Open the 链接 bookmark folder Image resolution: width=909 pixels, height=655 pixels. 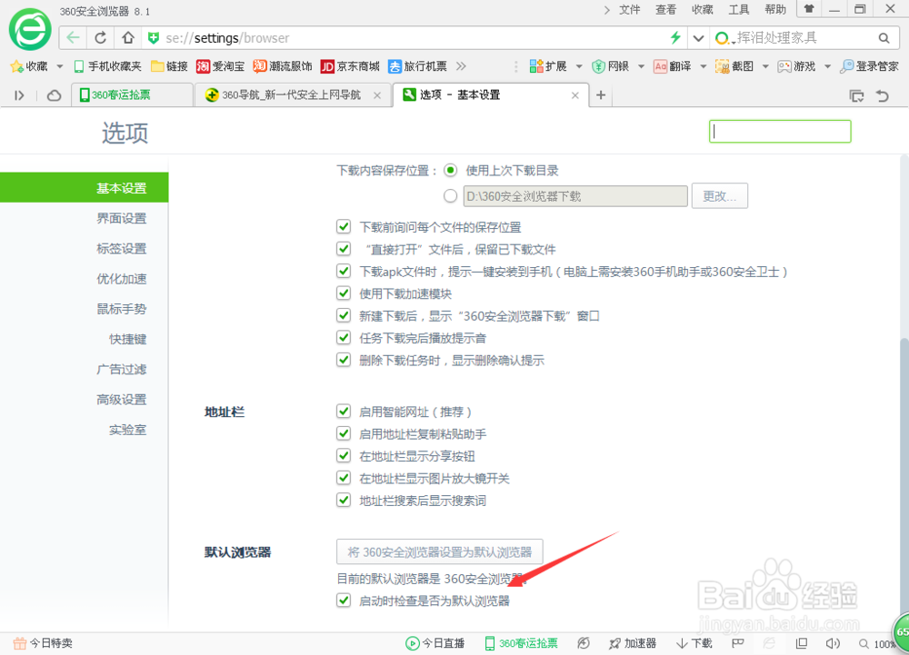169,66
